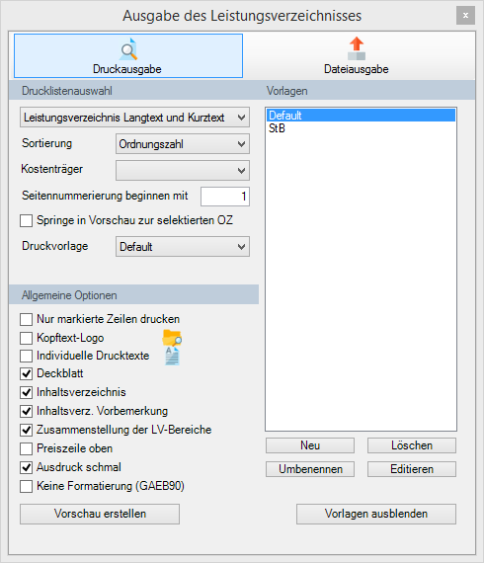
Task: Click the Umbenennen button
Action: [x=310, y=469]
